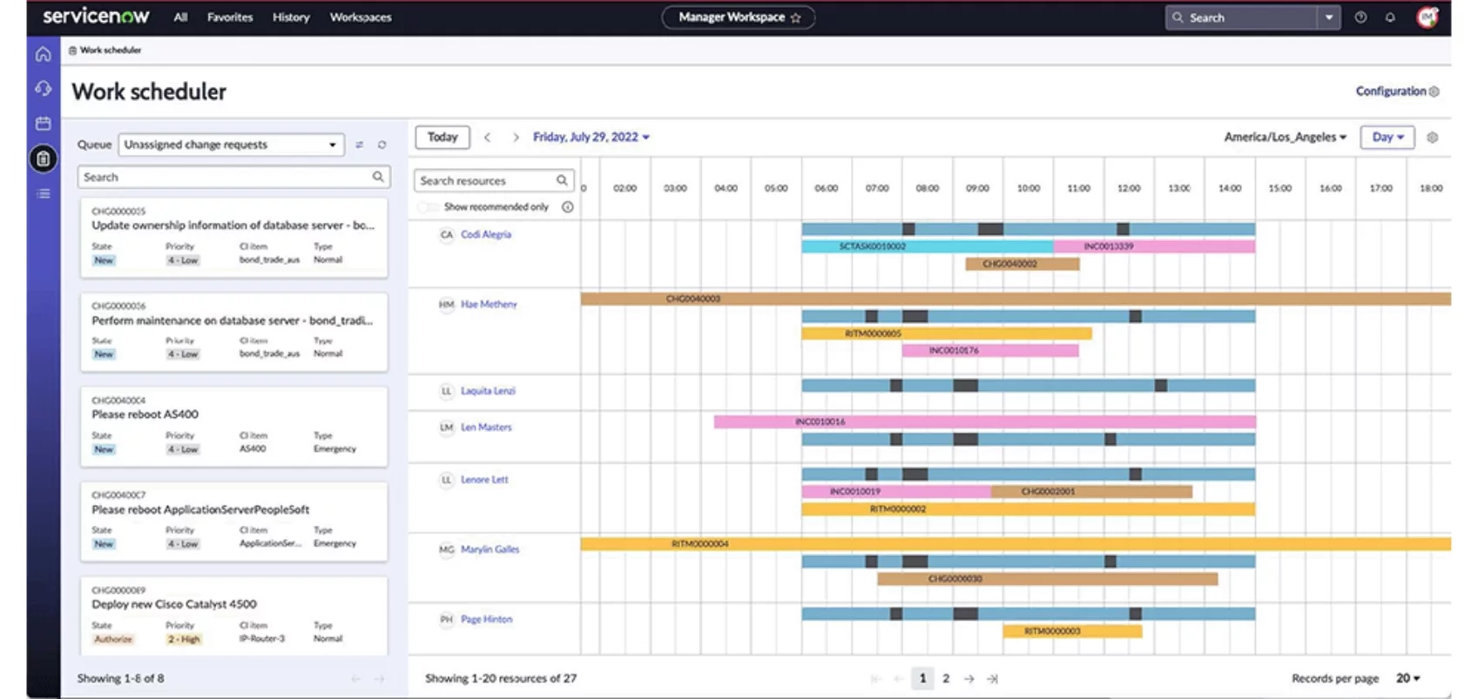Screen dimensions: 1478x699
Task: Click the Today button
Action: point(442,138)
